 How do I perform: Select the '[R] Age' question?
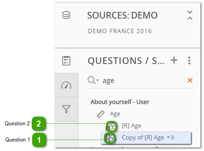coord(131,126)
